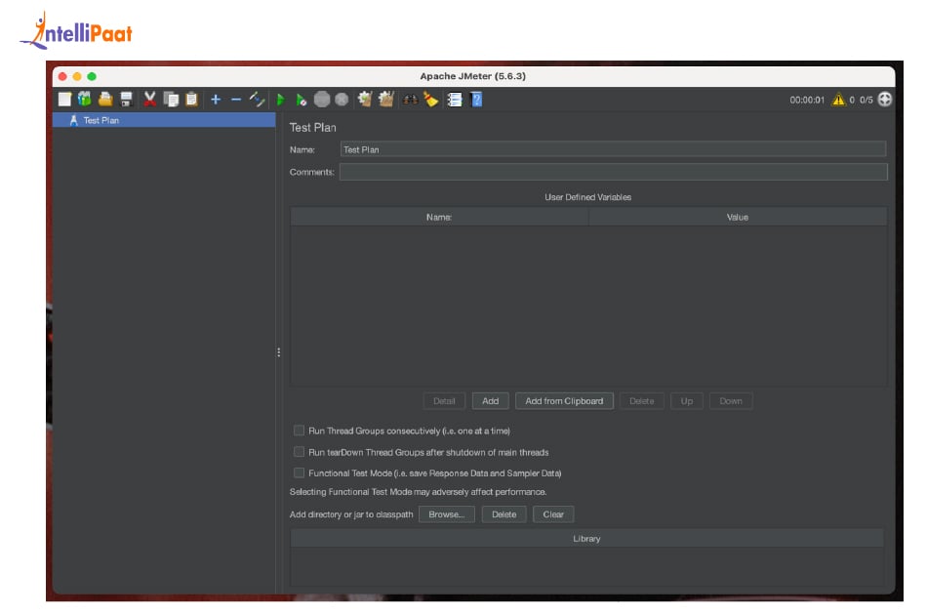The width and height of the screenshot is (927, 615).
Task: Click Add from Clipboard button
Action: (x=564, y=401)
